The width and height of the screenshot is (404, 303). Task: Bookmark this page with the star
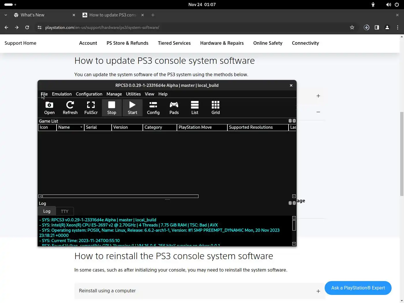coord(352,27)
